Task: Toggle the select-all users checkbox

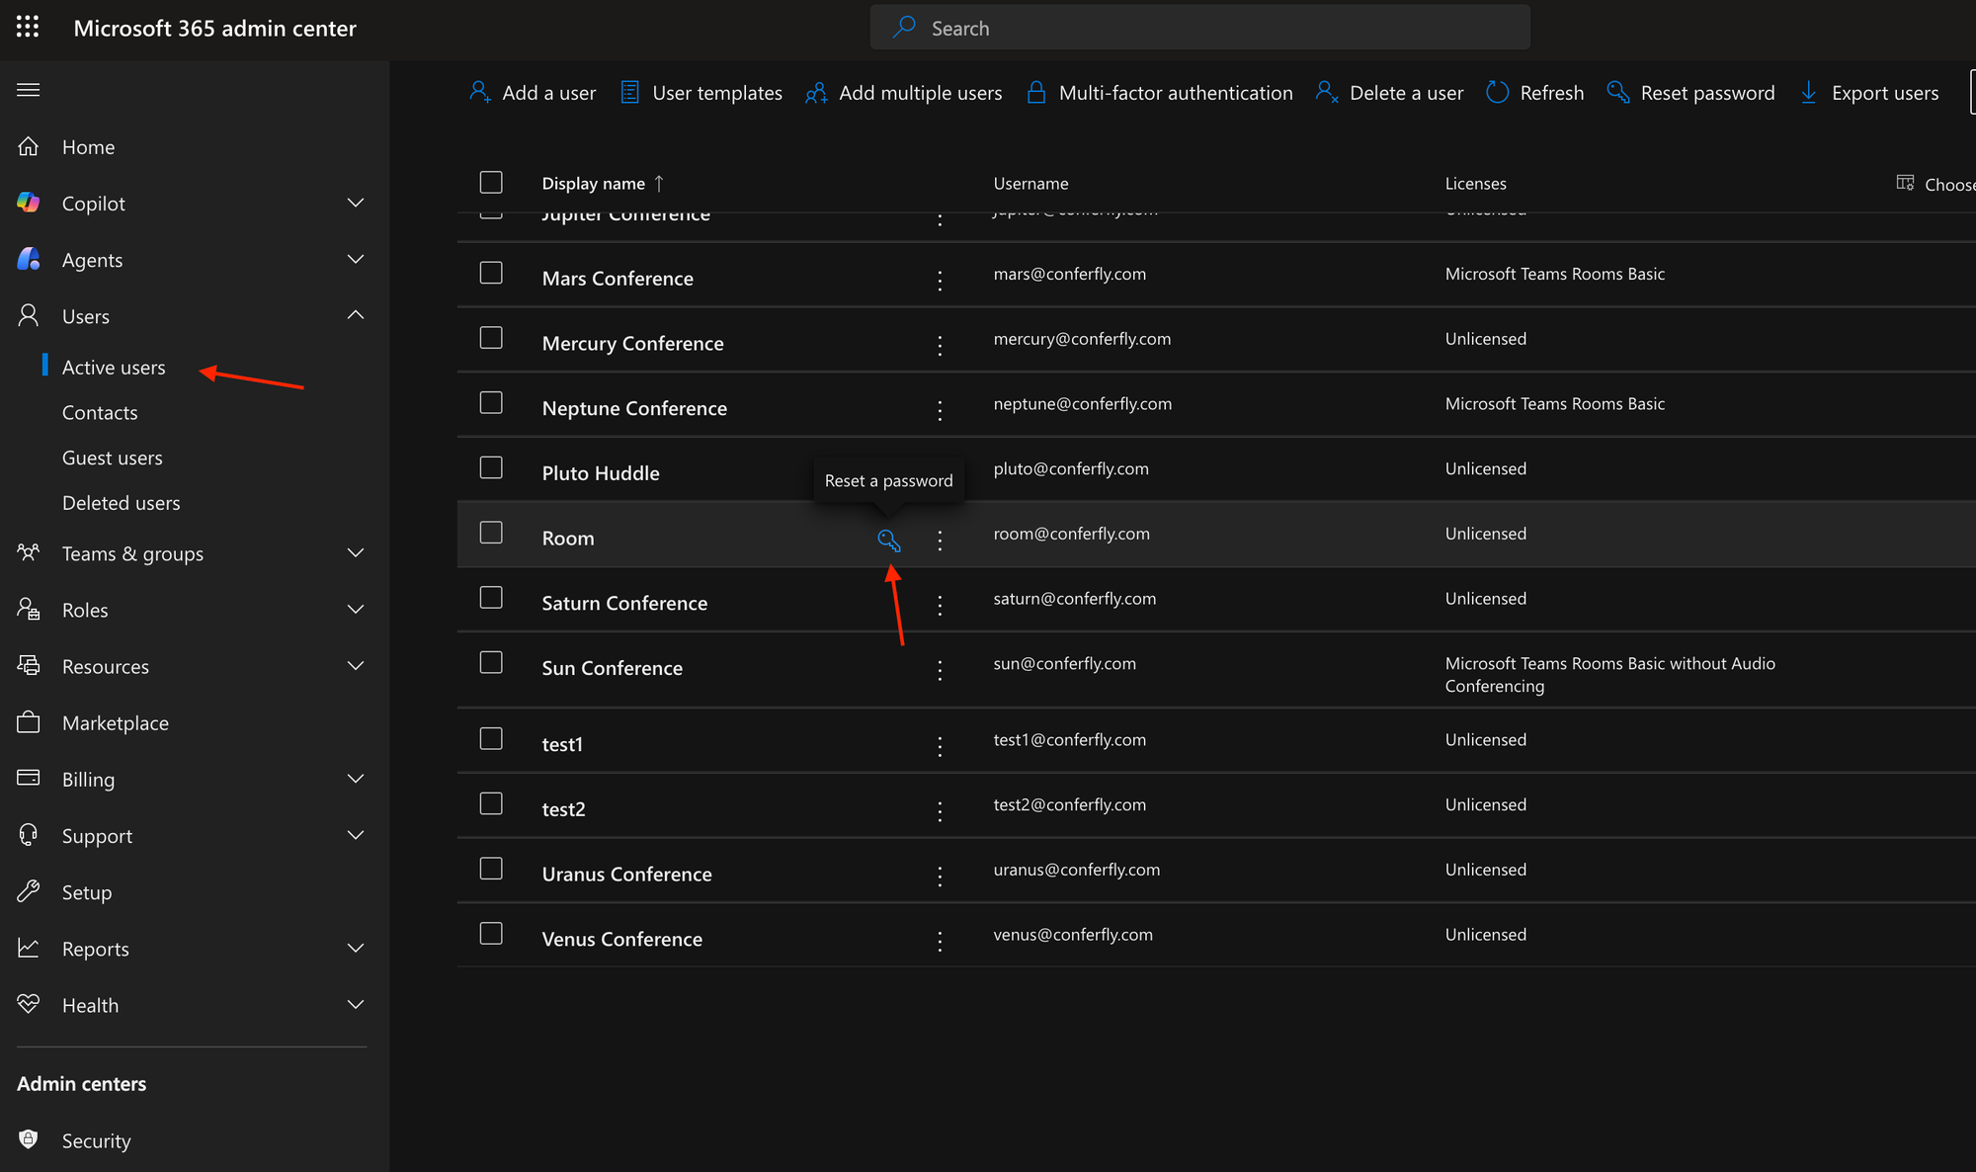Action: tap(491, 183)
